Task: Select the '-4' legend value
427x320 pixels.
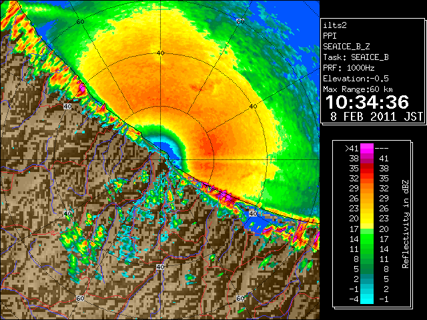Action: coord(354,299)
